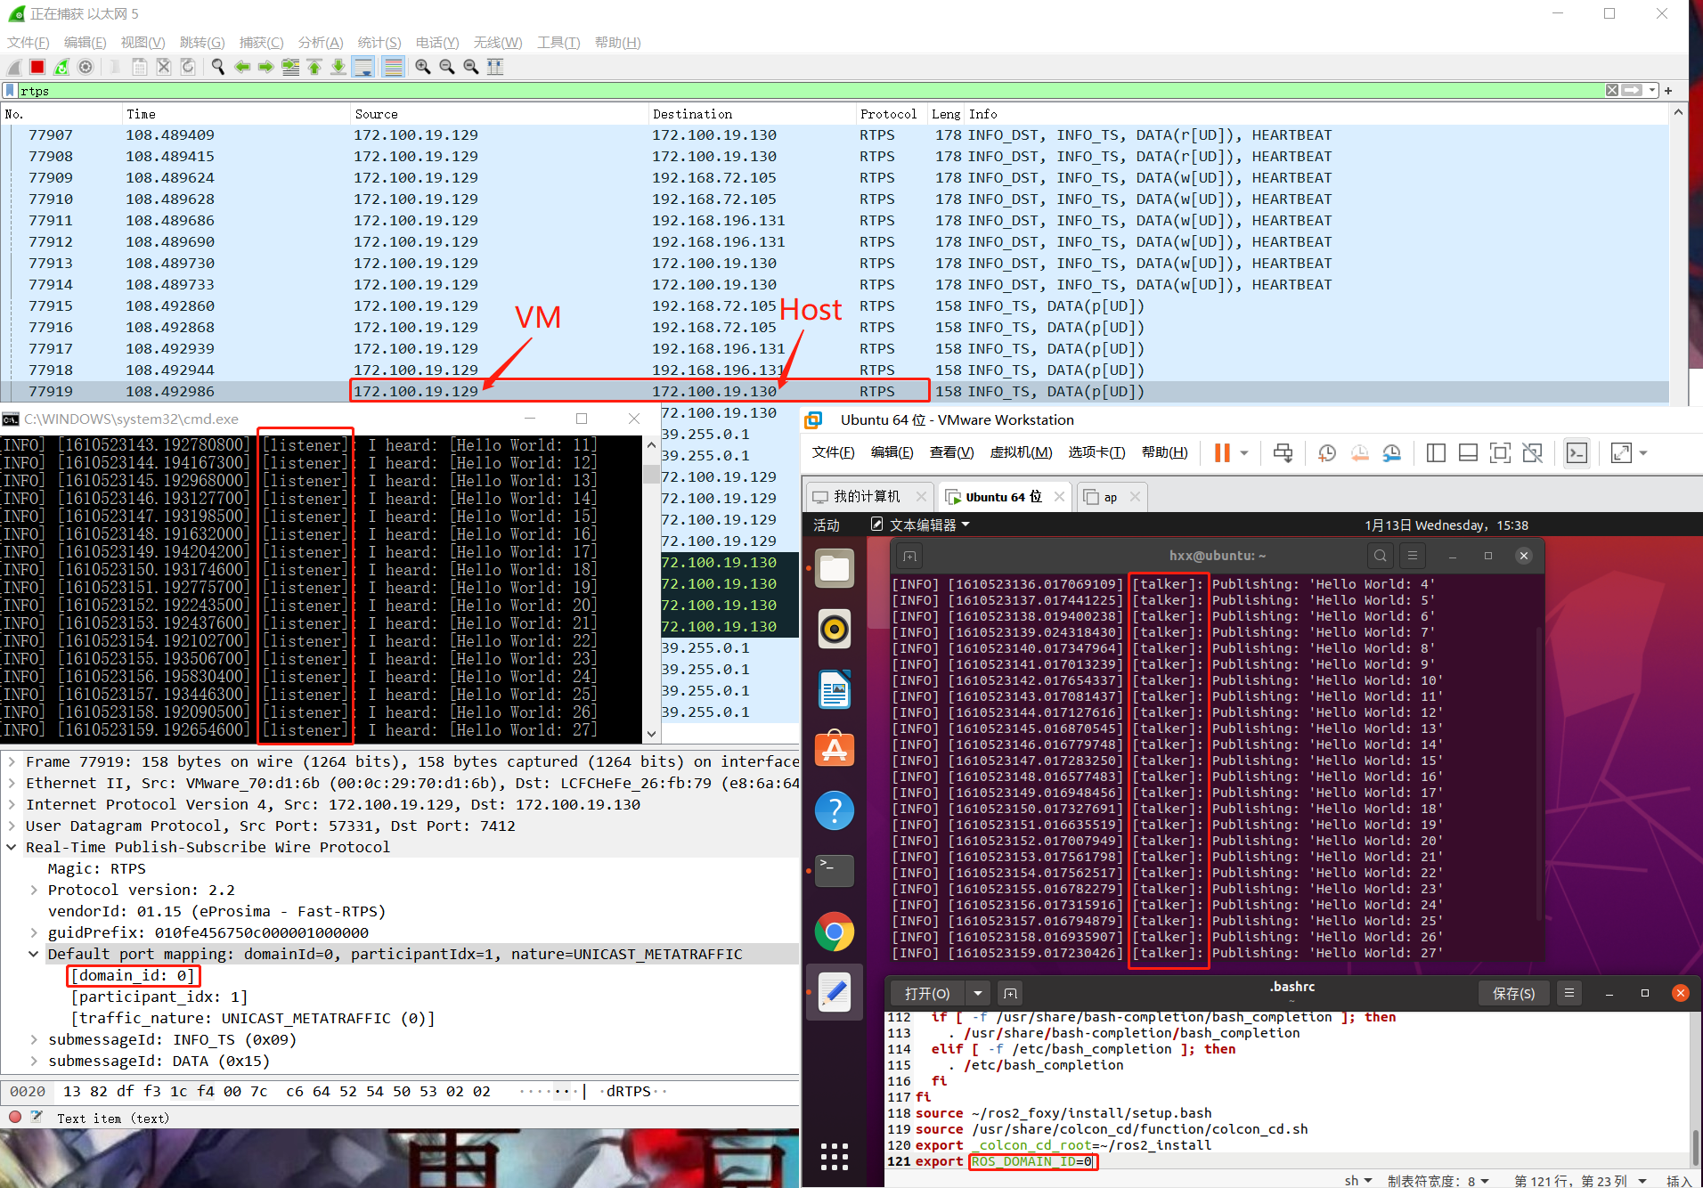This screenshot has width=1703, height=1188.
Task: Toggle packet list colorization
Action: click(393, 66)
